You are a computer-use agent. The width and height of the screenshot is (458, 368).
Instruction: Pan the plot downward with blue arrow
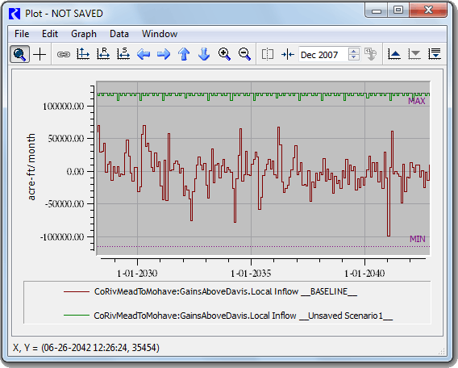(x=204, y=54)
